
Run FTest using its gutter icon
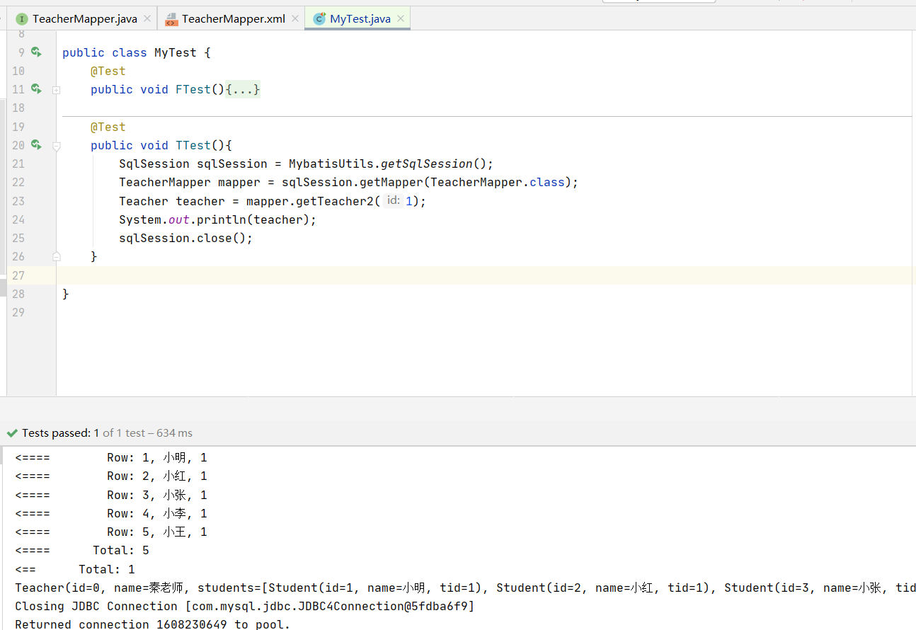36,89
